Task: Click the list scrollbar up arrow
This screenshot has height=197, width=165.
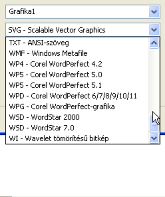Action: point(154,43)
